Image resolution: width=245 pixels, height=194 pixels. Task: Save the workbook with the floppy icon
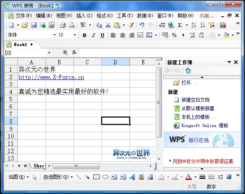34,25
